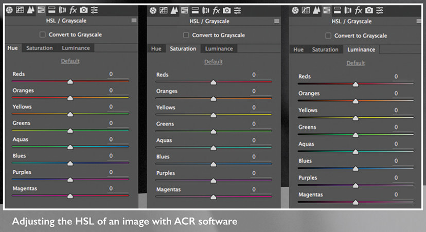Click the Blues luminance slider handle

point(356,169)
